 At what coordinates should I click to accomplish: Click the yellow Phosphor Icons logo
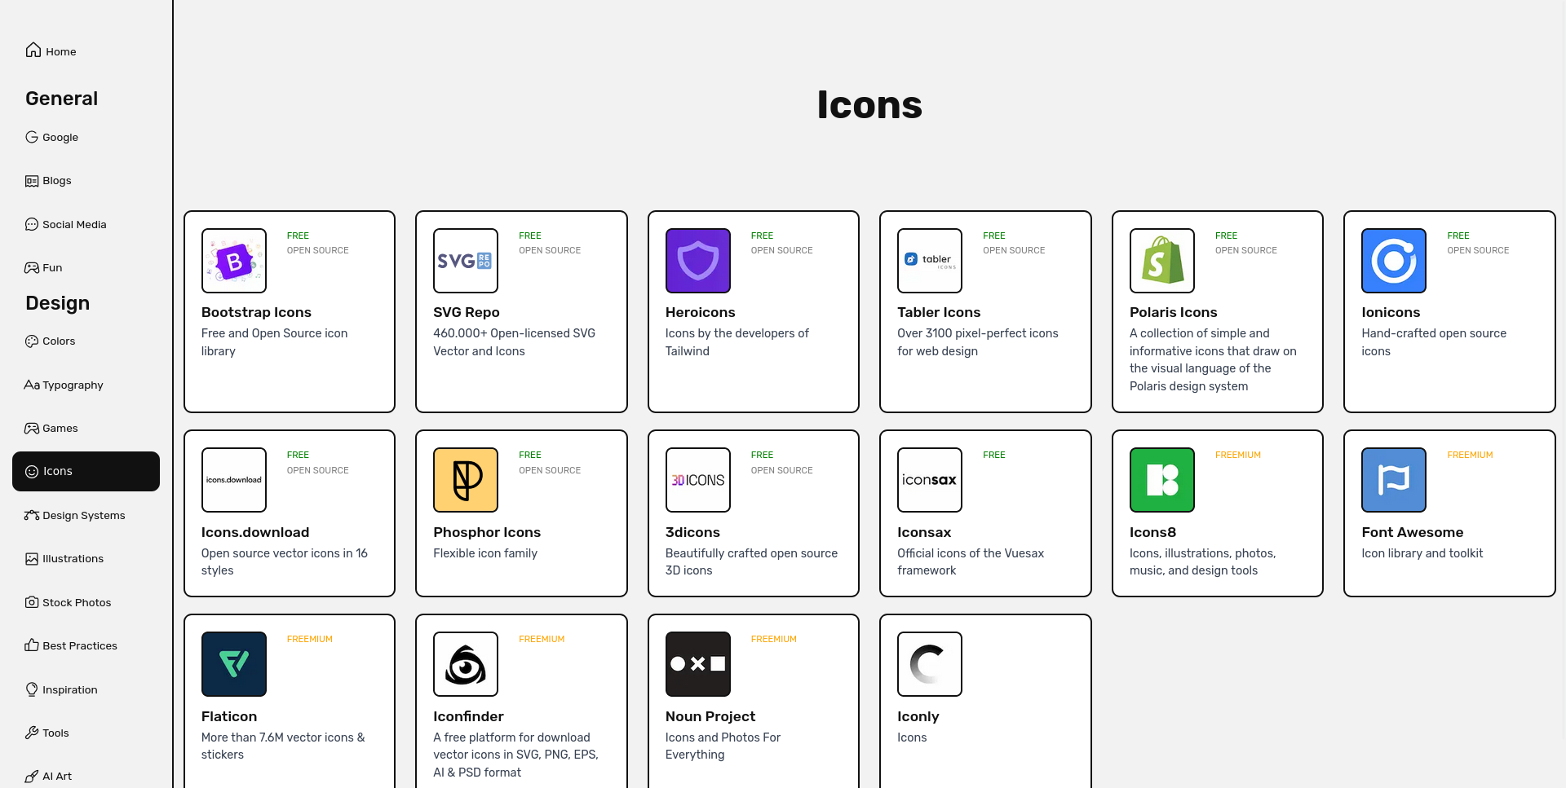(x=466, y=480)
